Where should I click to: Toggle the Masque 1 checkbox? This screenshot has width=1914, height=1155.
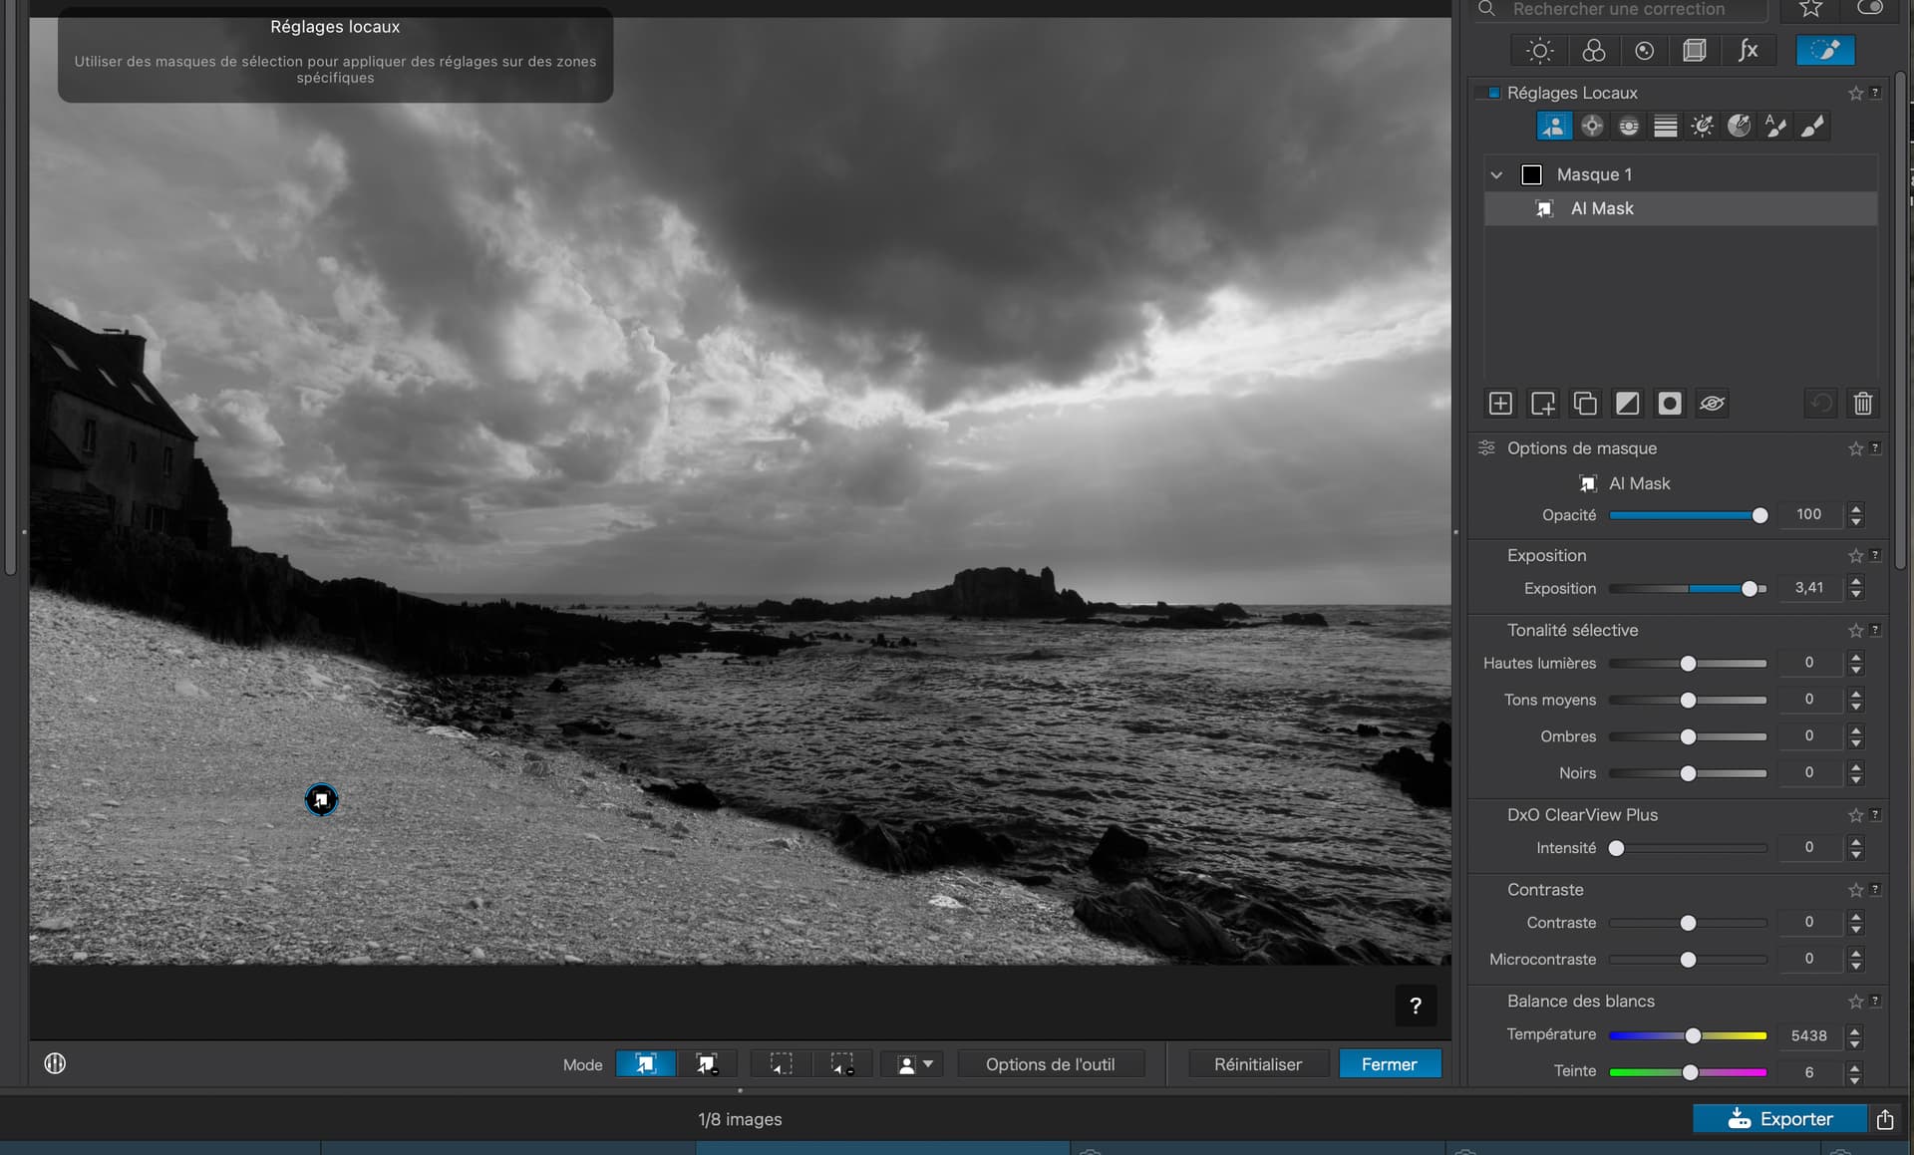pyautogui.click(x=1531, y=175)
